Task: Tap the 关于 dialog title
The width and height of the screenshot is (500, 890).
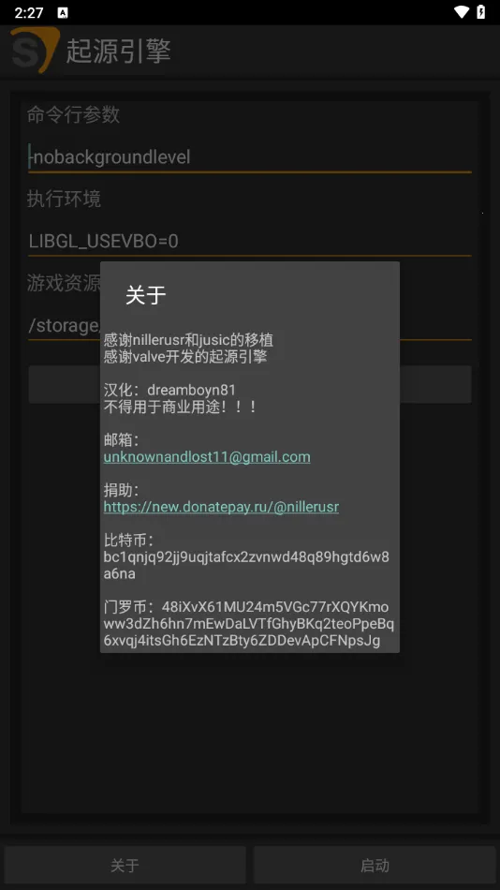Action: pyautogui.click(x=146, y=295)
